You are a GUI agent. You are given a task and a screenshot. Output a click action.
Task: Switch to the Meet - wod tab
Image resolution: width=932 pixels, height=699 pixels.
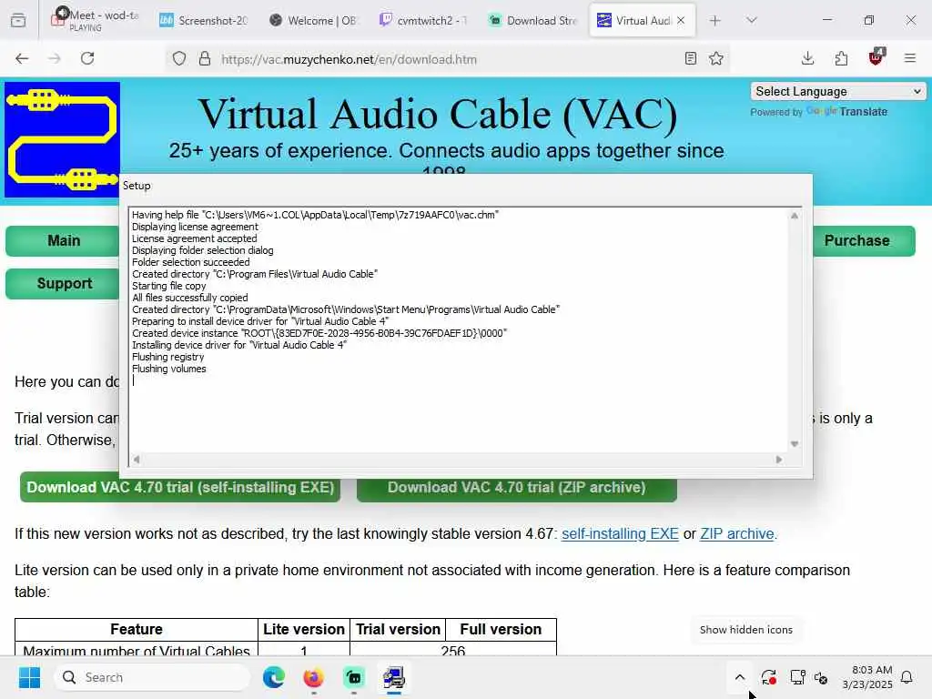coord(95,20)
